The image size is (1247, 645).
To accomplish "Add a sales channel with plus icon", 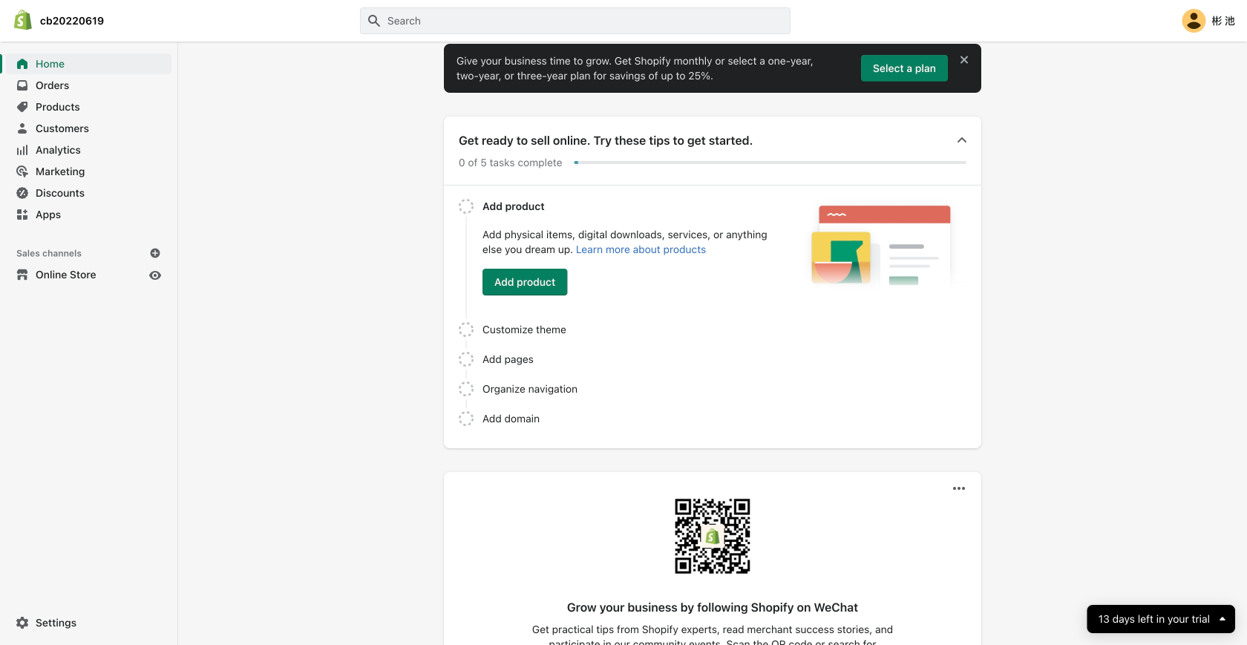I will point(155,253).
